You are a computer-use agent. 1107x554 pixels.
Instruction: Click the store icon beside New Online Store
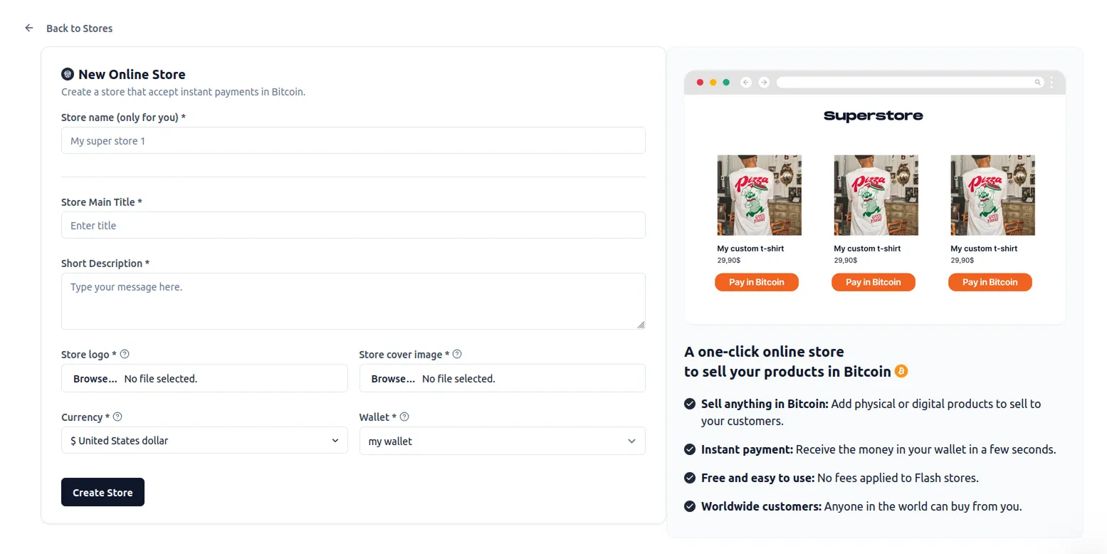coord(68,74)
